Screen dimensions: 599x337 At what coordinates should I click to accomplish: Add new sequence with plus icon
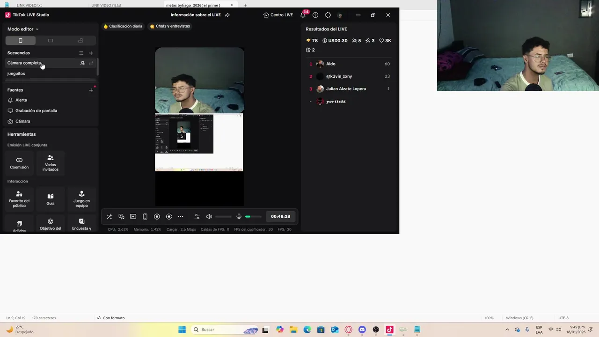[91, 53]
